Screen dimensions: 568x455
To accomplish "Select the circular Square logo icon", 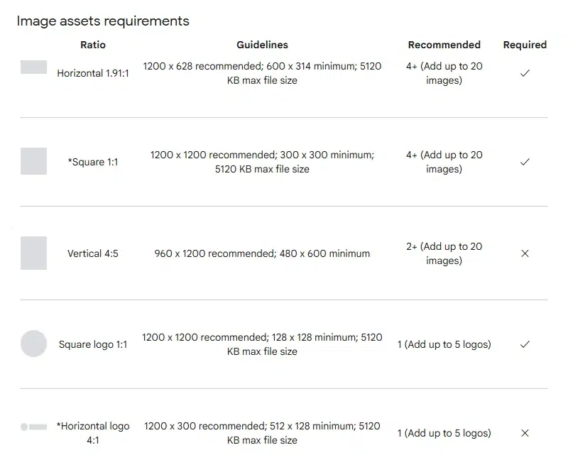I will point(33,344).
